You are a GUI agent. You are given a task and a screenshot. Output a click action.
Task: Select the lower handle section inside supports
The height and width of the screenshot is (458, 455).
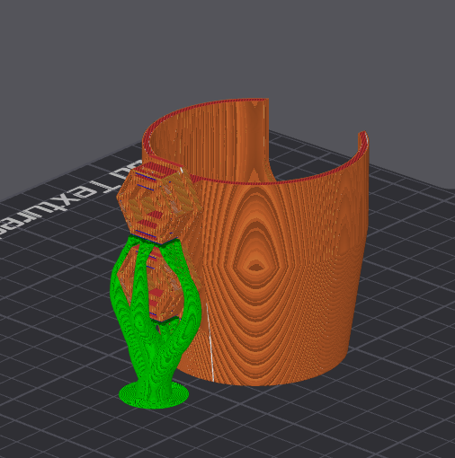[150, 285]
